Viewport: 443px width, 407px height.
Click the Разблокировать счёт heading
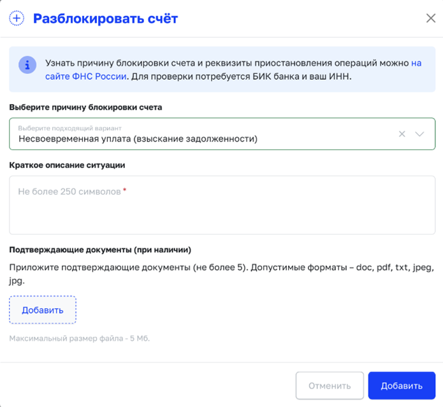(x=105, y=18)
